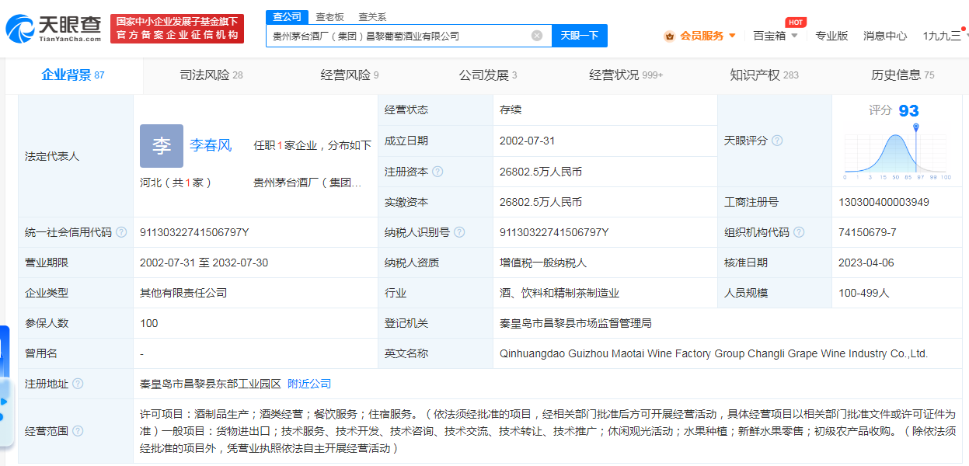Select the credit code 91130322741506797Y under 统一社会信用代码
Viewport: 969px width, 466px height.
click(x=194, y=232)
